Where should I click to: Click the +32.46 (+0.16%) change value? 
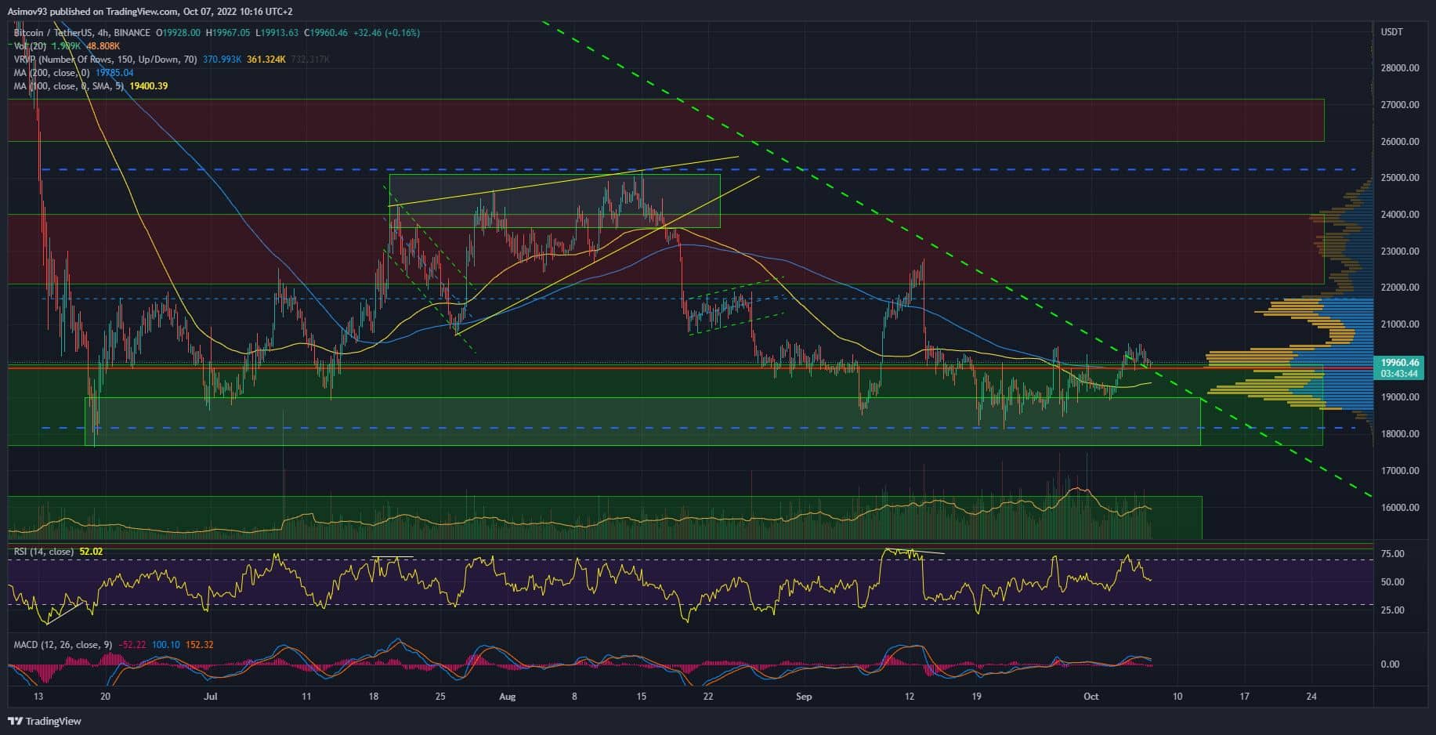pyautogui.click(x=387, y=33)
